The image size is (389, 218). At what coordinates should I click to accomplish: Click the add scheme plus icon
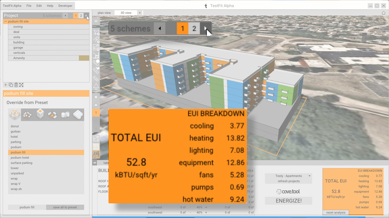click(6, 85)
